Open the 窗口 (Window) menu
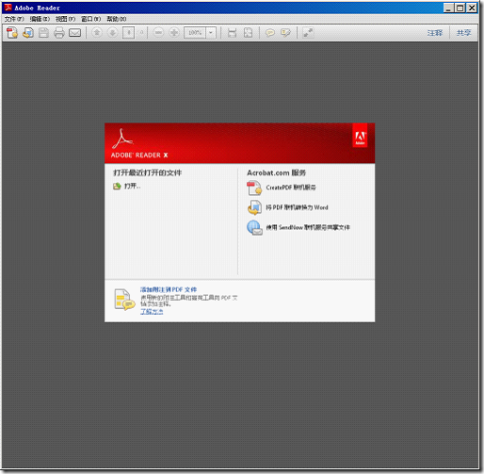The image size is (484, 474). (91, 19)
